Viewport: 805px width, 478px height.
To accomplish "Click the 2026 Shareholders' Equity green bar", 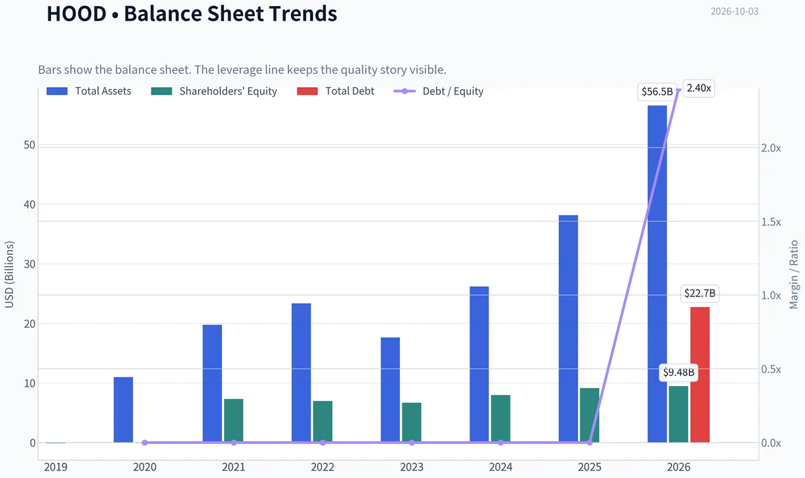I will coord(679,414).
